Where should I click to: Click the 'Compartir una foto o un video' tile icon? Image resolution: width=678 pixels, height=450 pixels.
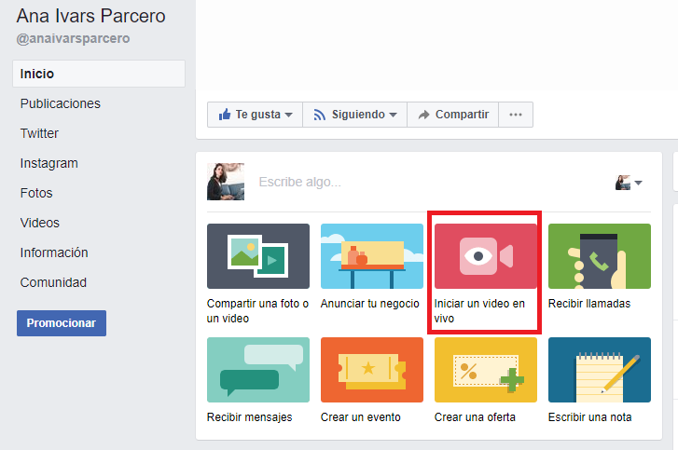click(258, 256)
